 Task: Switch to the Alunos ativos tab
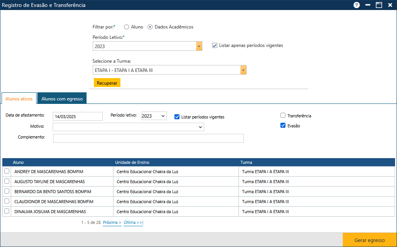[19, 98]
